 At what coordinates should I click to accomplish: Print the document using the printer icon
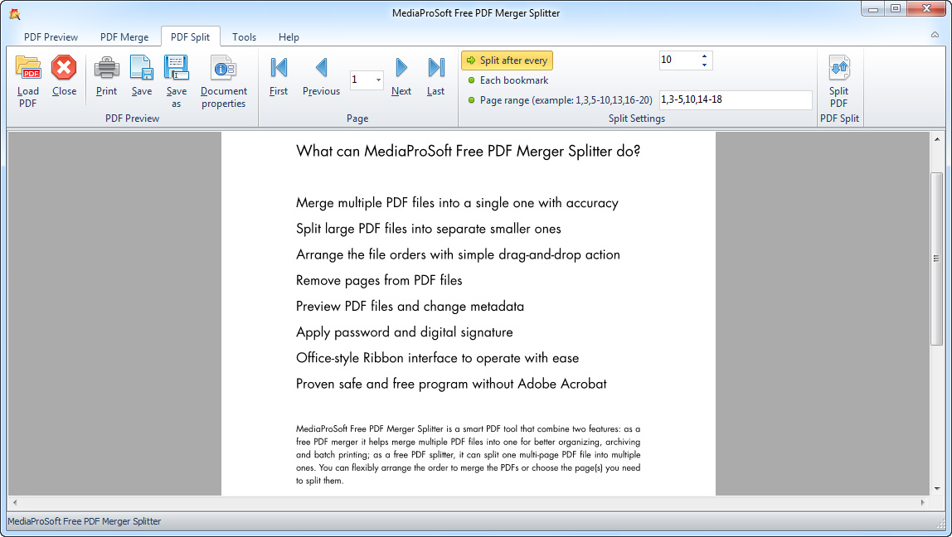click(x=106, y=67)
